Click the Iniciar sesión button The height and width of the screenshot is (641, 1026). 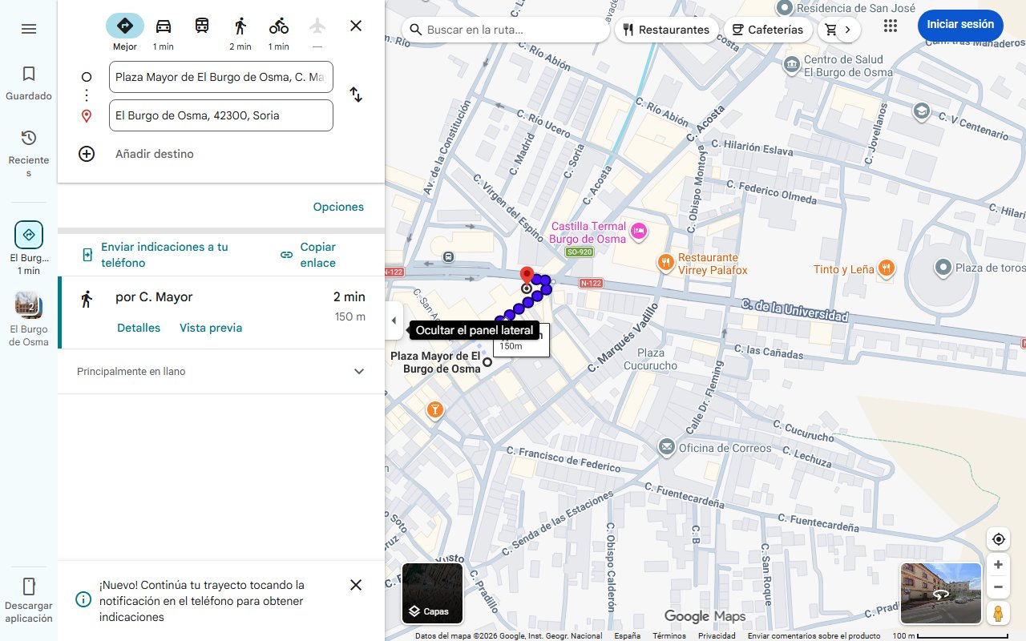coord(959,24)
